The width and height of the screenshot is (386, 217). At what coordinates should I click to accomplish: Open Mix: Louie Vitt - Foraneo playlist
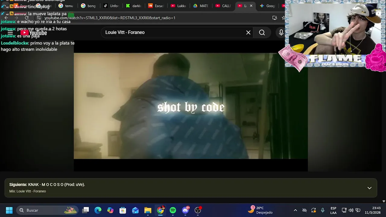coord(27,191)
